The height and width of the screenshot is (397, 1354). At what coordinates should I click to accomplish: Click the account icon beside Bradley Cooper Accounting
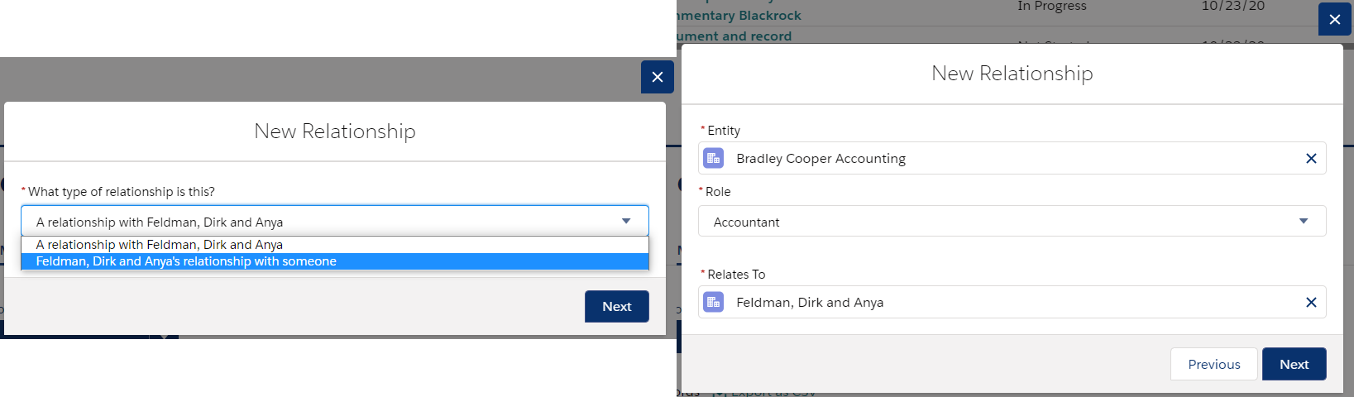pyautogui.click(x=713, y=158)
